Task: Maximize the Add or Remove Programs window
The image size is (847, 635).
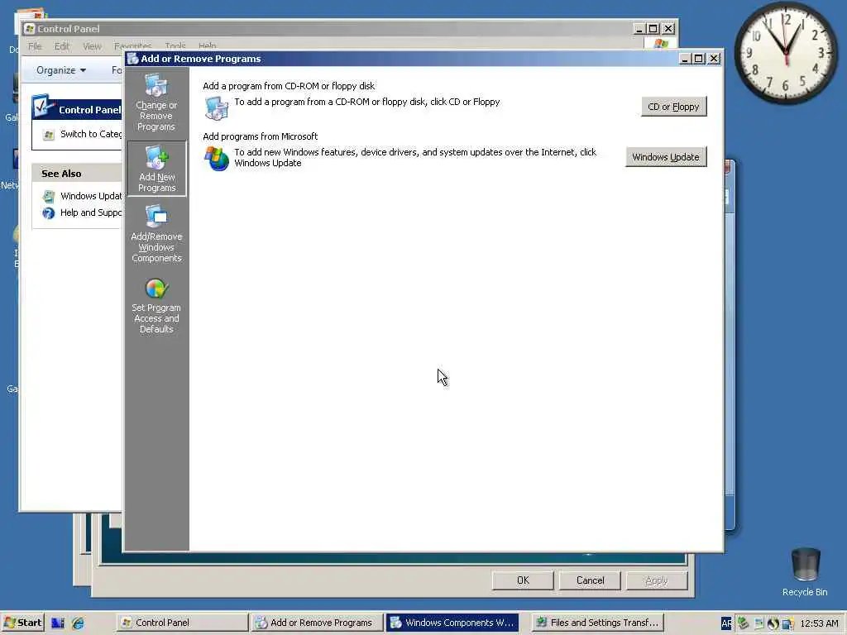Action: (x=699, y=59)
